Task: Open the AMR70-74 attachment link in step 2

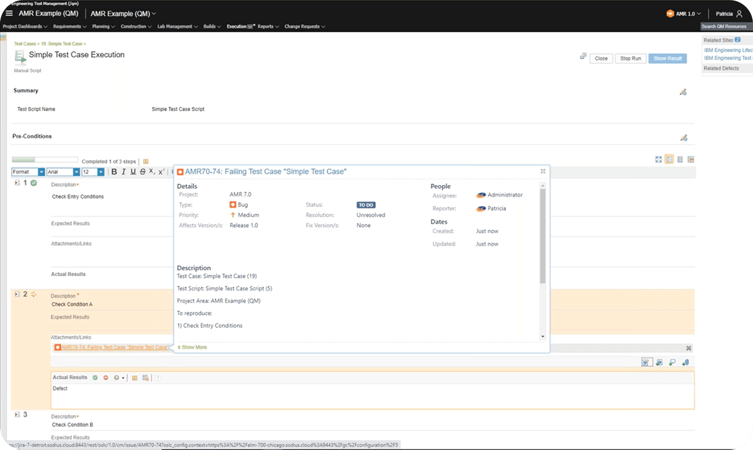Action: tap(115, 348)
